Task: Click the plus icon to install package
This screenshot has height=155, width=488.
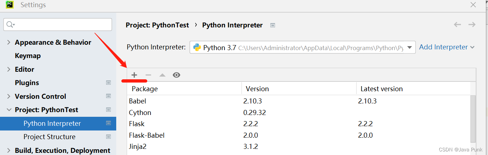Action: [134, 75]
